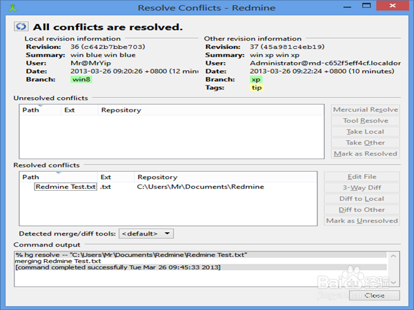Image resolution: width=414 pixels, height=310 pixels.
Task: Click the Tool Resolve button
Action: click(x=366, y=121)
